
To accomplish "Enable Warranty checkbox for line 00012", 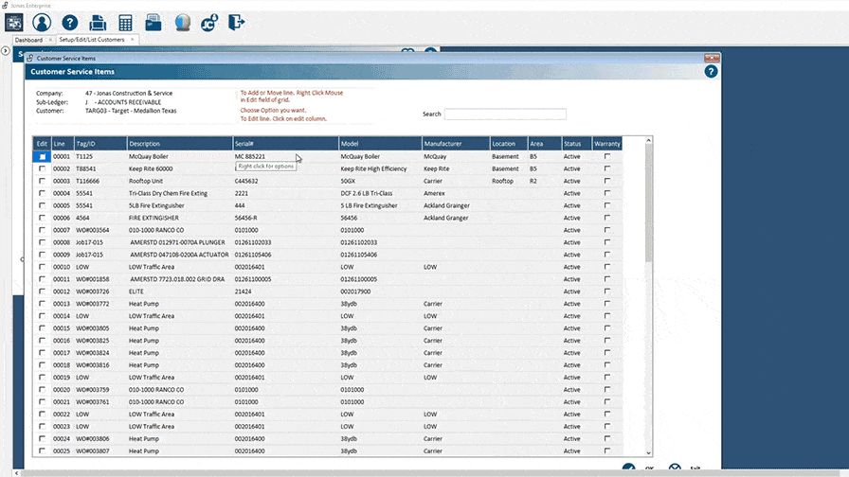I will click(607, 291).
